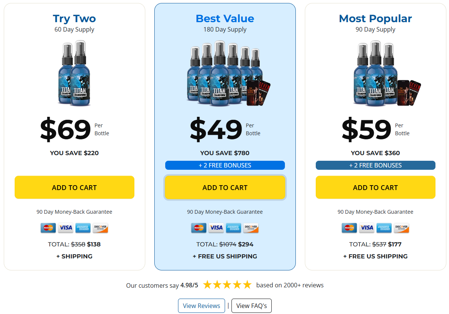This screenshot has height=314, width=449.
Task: Click the Best Value +2 Free Bonuses banner
Action: point(225,165)
